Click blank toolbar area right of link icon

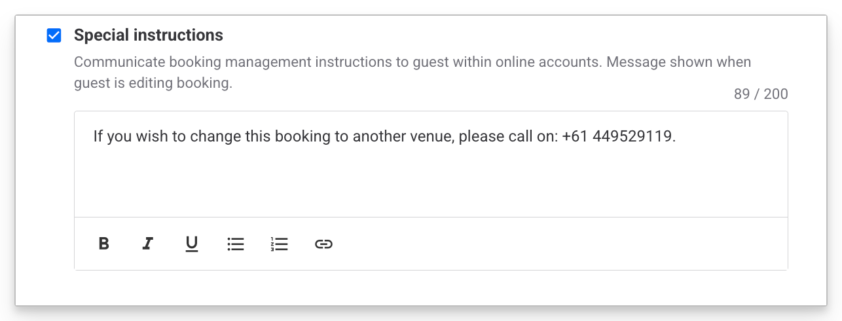point(557,244)
